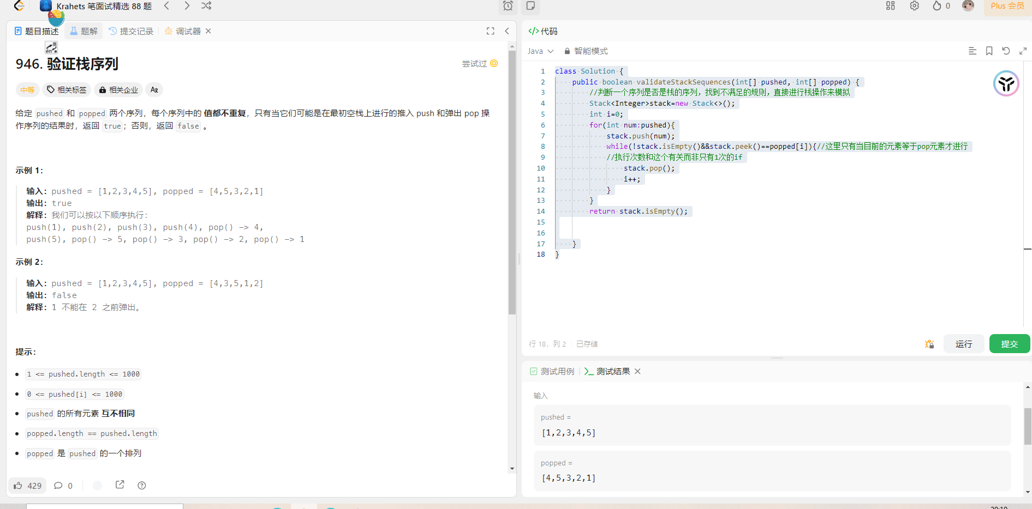Reset code with the undo arrow icon

tap(1006, 51)
